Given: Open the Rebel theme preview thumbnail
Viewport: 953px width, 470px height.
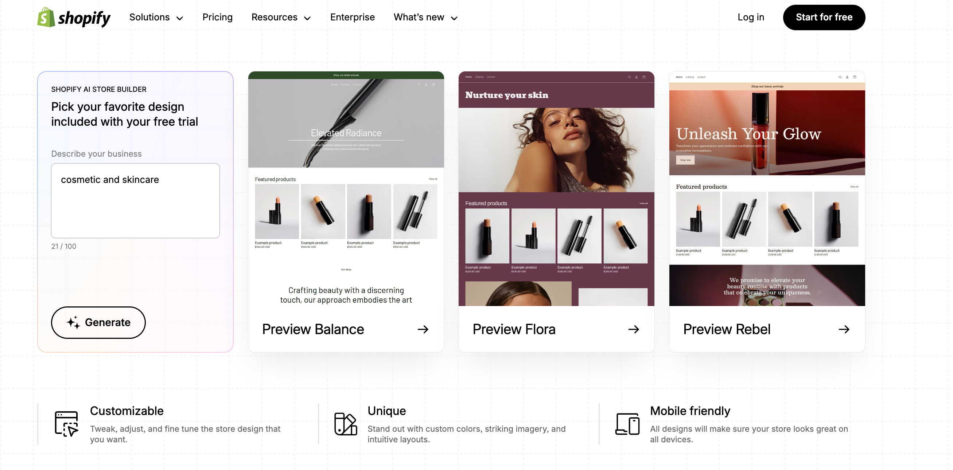Looking at the screenshot, I should click(767, 189).
